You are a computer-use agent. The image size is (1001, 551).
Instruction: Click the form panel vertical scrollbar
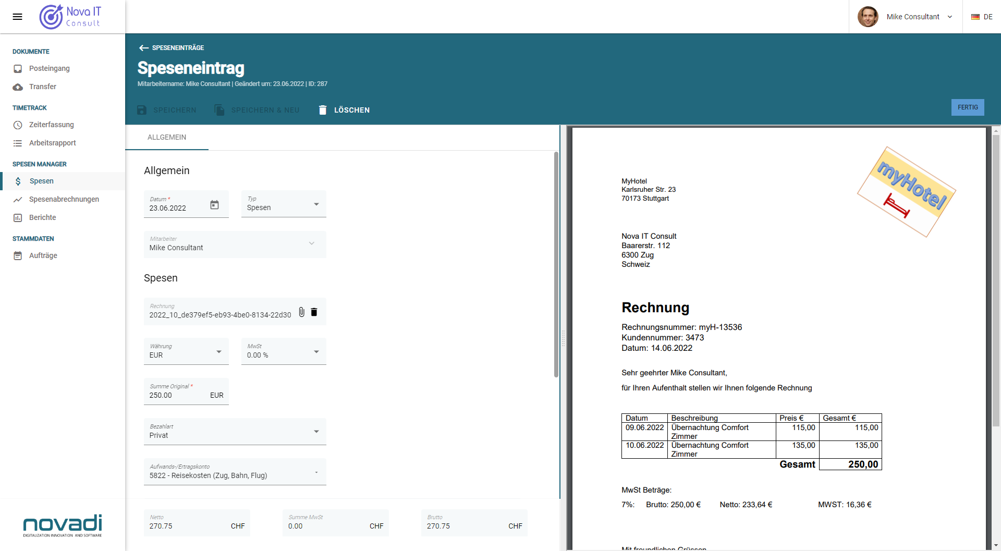click(x=556, y=264)
